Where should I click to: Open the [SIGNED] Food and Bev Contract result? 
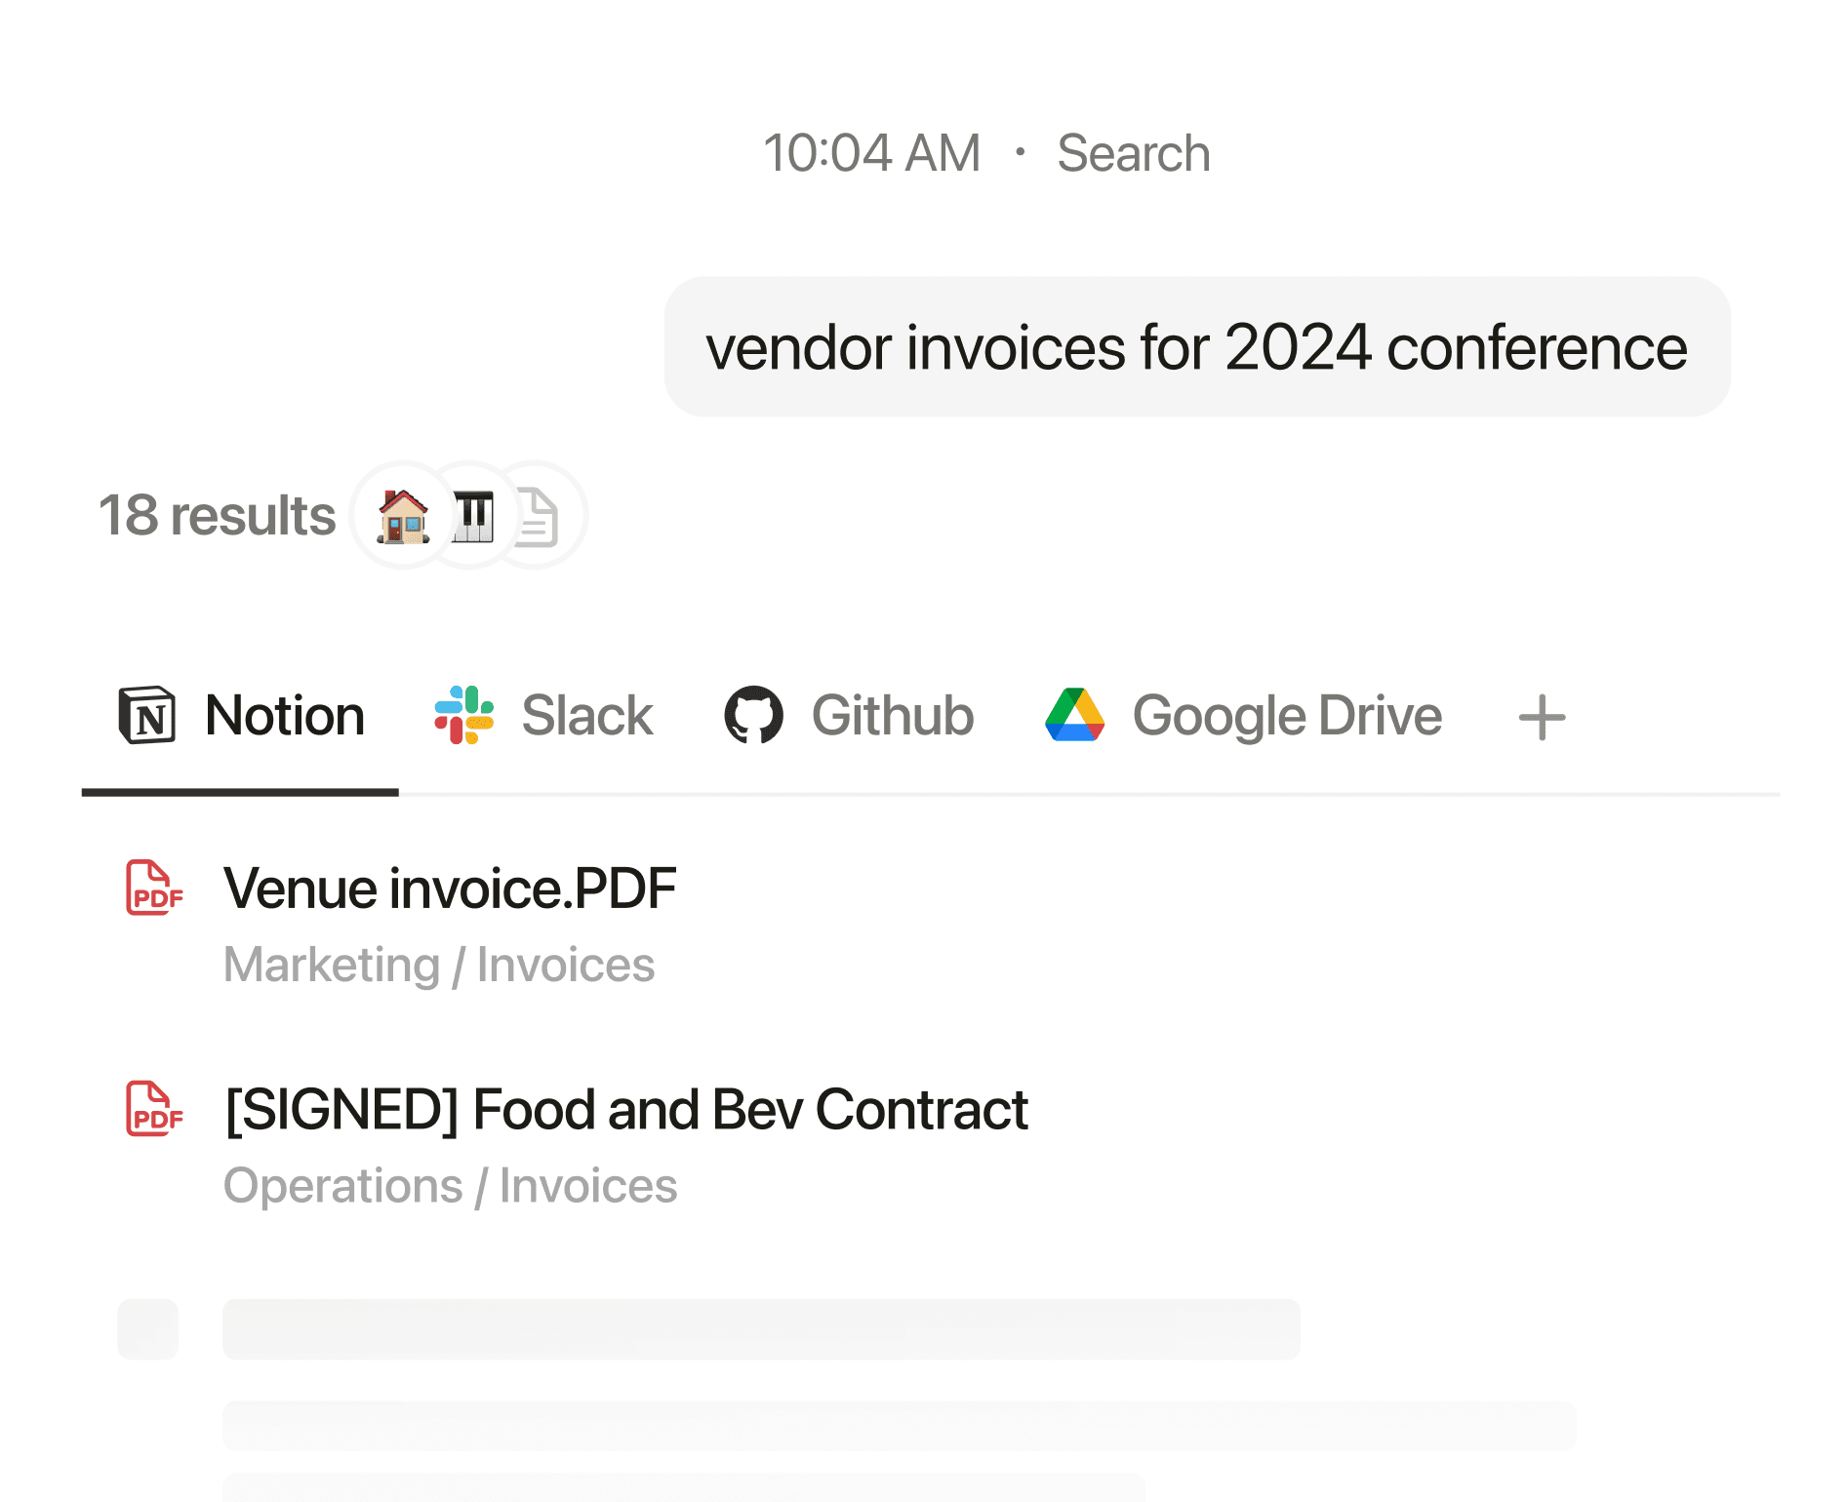(x=625, y=1110)
